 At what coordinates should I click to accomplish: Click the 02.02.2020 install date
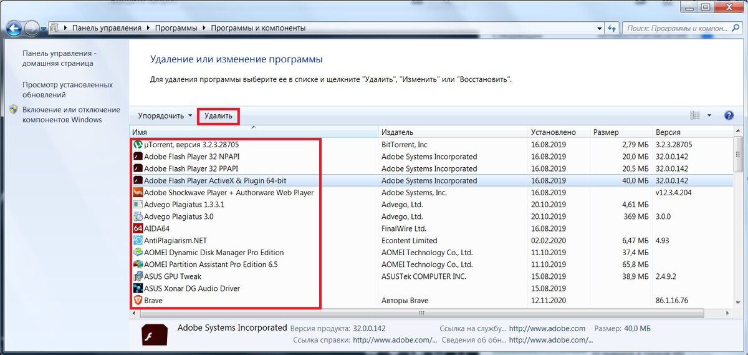[x=549, y=240]
